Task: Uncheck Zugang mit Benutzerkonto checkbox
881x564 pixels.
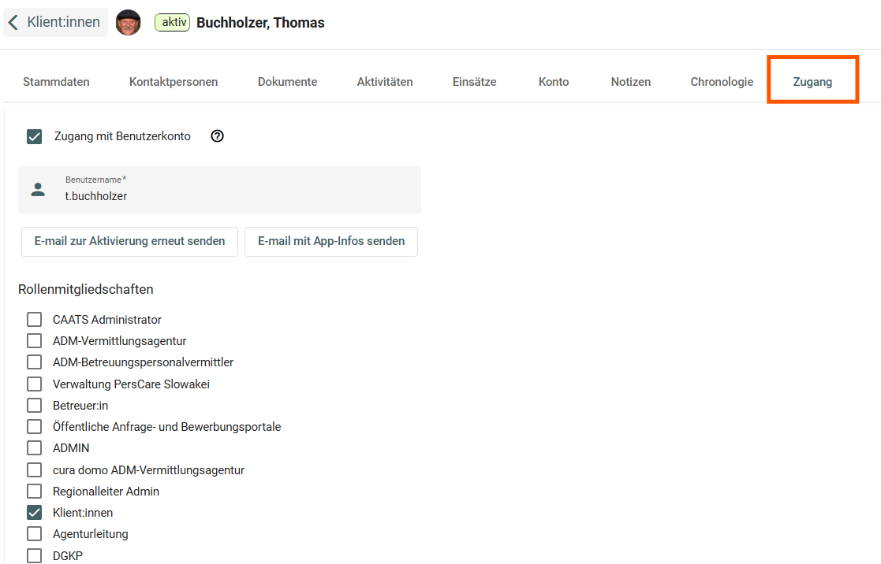Action: (x=35, y=136)
